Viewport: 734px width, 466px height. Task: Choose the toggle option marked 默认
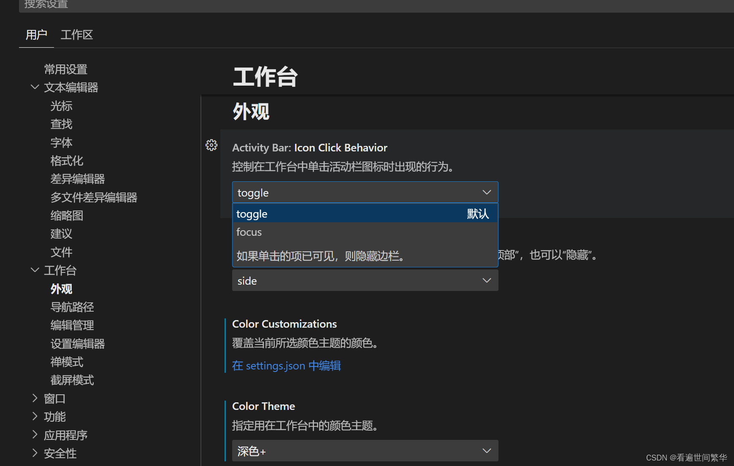tap(365, 213)
